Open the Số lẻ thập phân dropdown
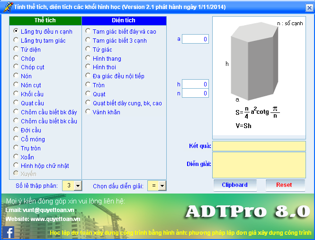 78,186
